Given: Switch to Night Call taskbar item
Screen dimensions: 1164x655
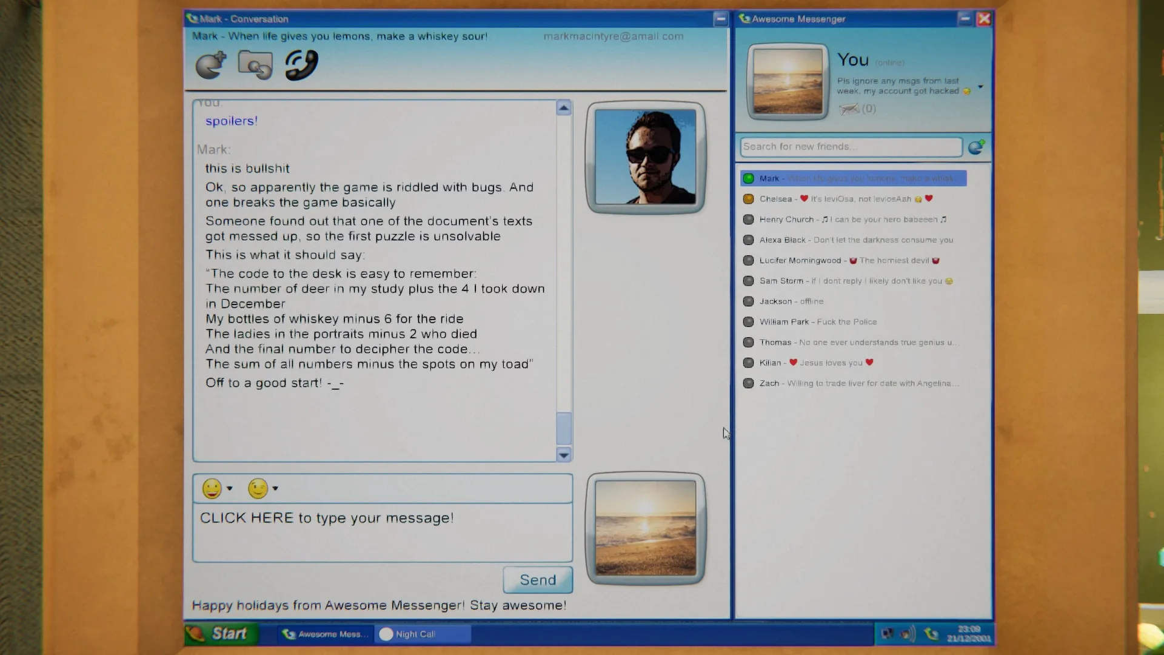Looking at the screenshot, I should pyautogui.click(x=423, y=634).
